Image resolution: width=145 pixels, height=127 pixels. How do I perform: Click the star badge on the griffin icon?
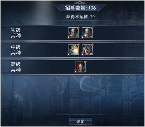(x=78, y=45)
